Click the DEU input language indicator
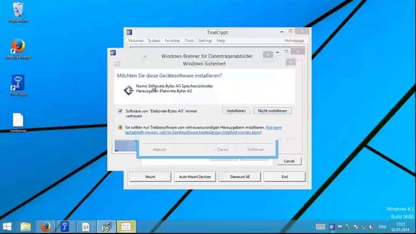 [382, 227]
